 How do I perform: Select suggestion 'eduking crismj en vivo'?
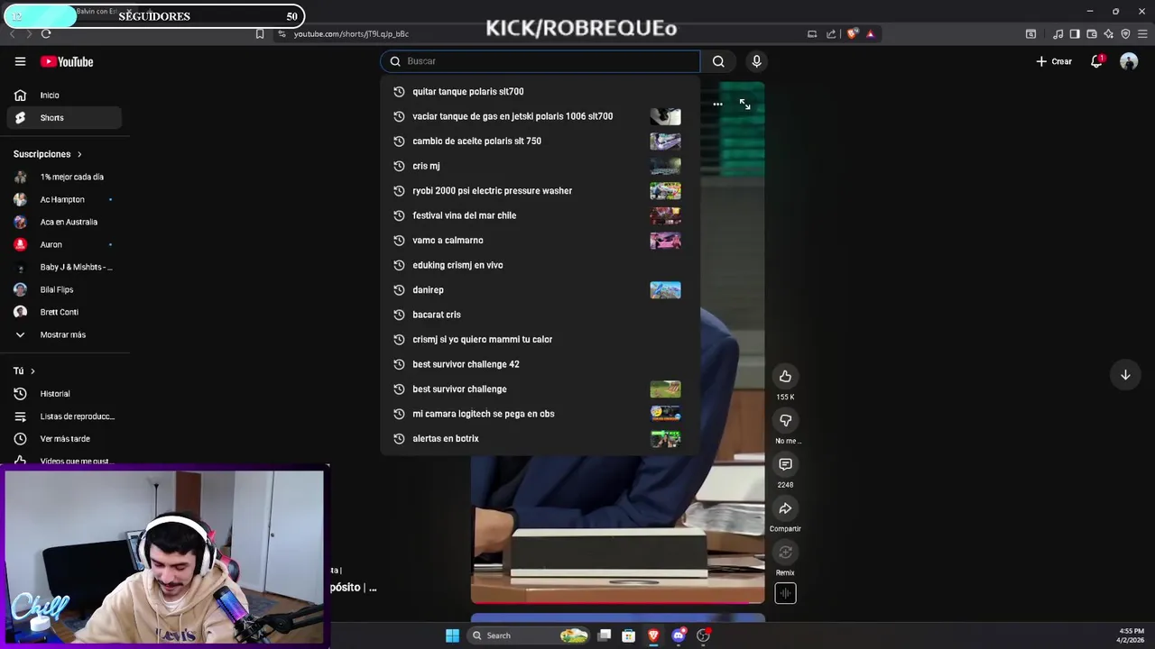[x=540, y=265]
